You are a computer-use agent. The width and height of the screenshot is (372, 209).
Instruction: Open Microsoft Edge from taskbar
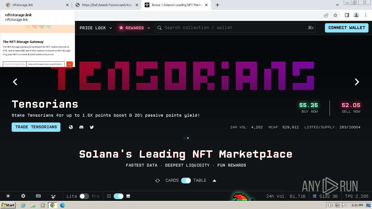(x=62, y=205)
